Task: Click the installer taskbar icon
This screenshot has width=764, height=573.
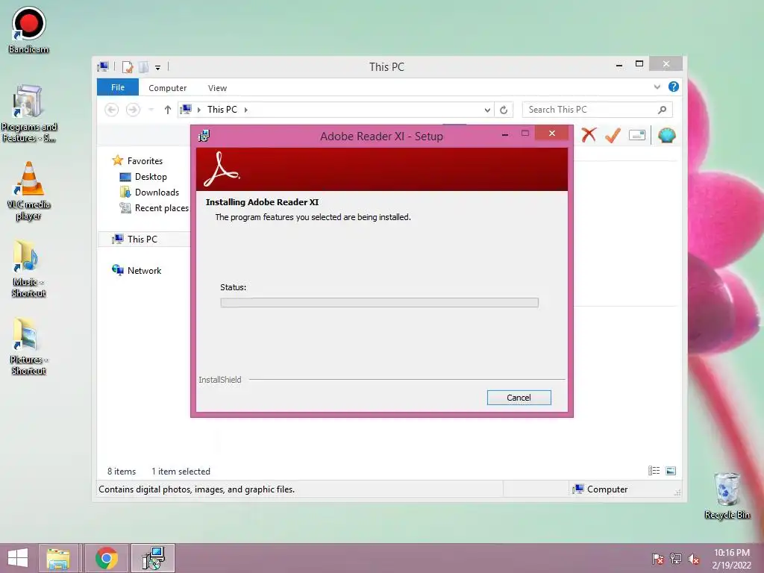Action: pyautogui.click(x=153, y=558)
